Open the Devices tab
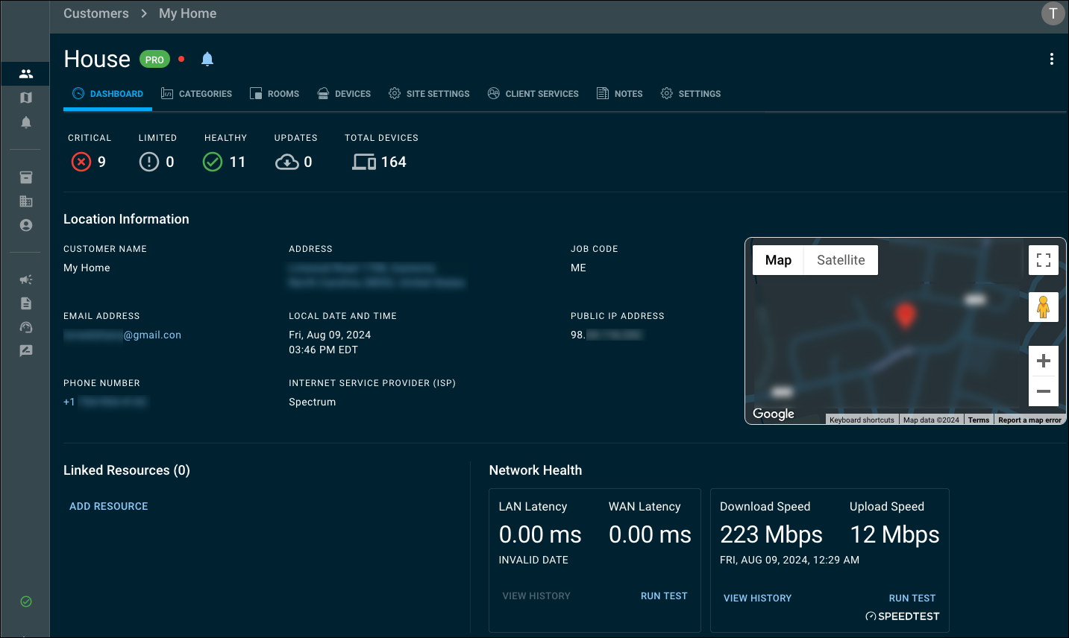 tap(344, 94)
